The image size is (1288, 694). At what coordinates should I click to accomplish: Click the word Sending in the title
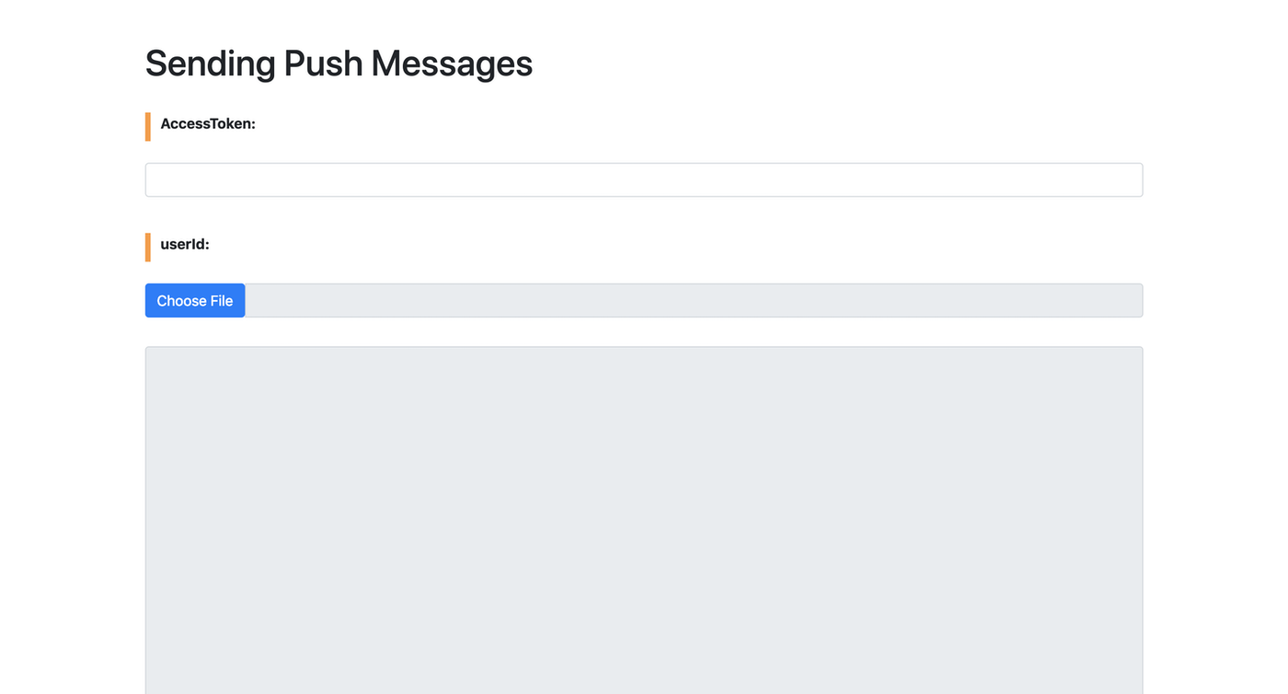coord(211,64)
